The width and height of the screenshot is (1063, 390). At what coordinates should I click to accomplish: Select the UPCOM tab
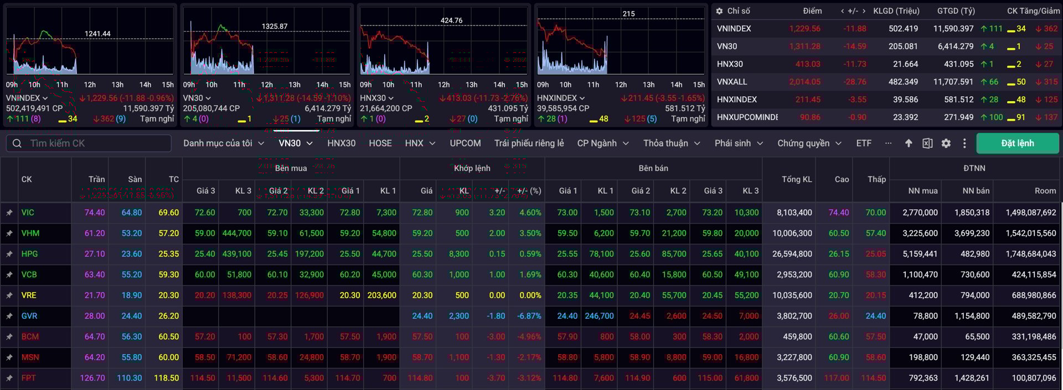[465, 143]
